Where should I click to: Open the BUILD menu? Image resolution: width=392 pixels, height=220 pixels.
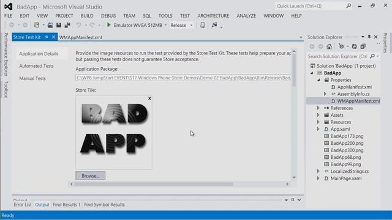(87, 16)
